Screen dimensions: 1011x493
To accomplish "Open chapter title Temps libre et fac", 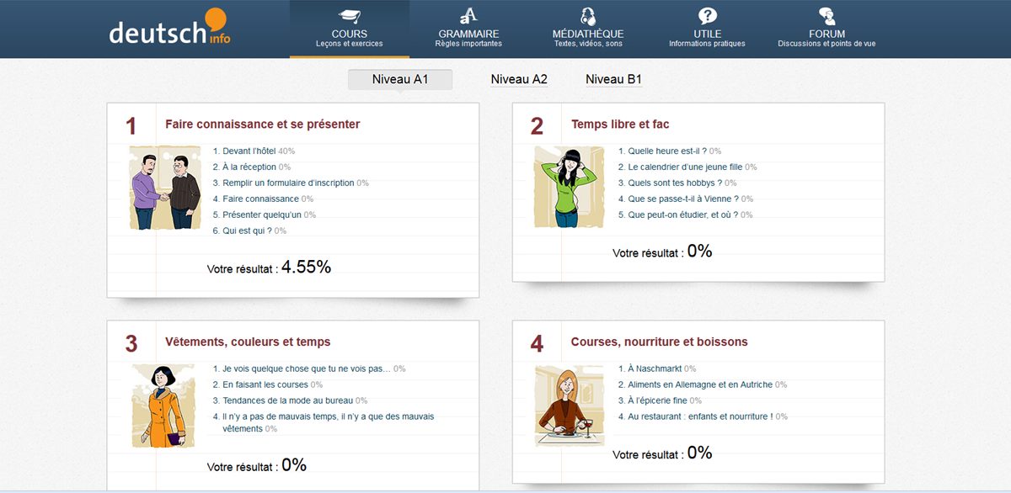I will [x=620, y=125].
